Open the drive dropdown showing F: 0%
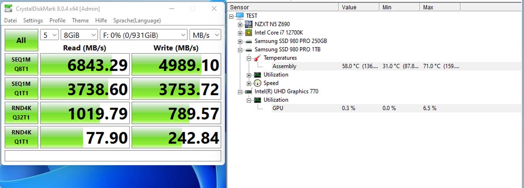 point(143,35)
